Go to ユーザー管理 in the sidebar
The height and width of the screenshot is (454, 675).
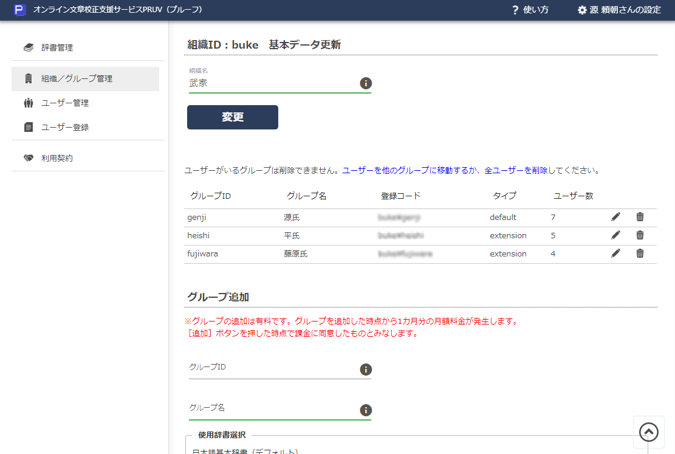[x=65, y=103]
